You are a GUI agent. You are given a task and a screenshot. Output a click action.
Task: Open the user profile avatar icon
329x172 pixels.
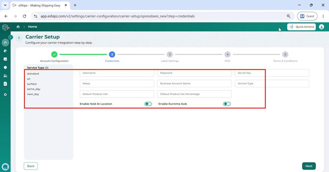321,27
